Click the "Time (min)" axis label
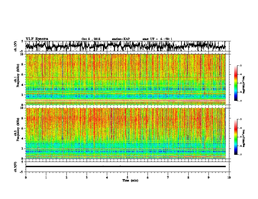 tap(130, 180)
